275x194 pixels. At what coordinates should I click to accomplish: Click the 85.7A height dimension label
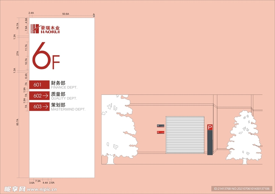[17, 122]
